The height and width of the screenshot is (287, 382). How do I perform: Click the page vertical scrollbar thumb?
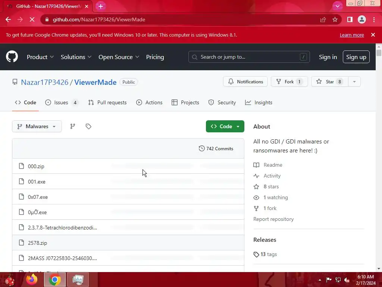379,53
